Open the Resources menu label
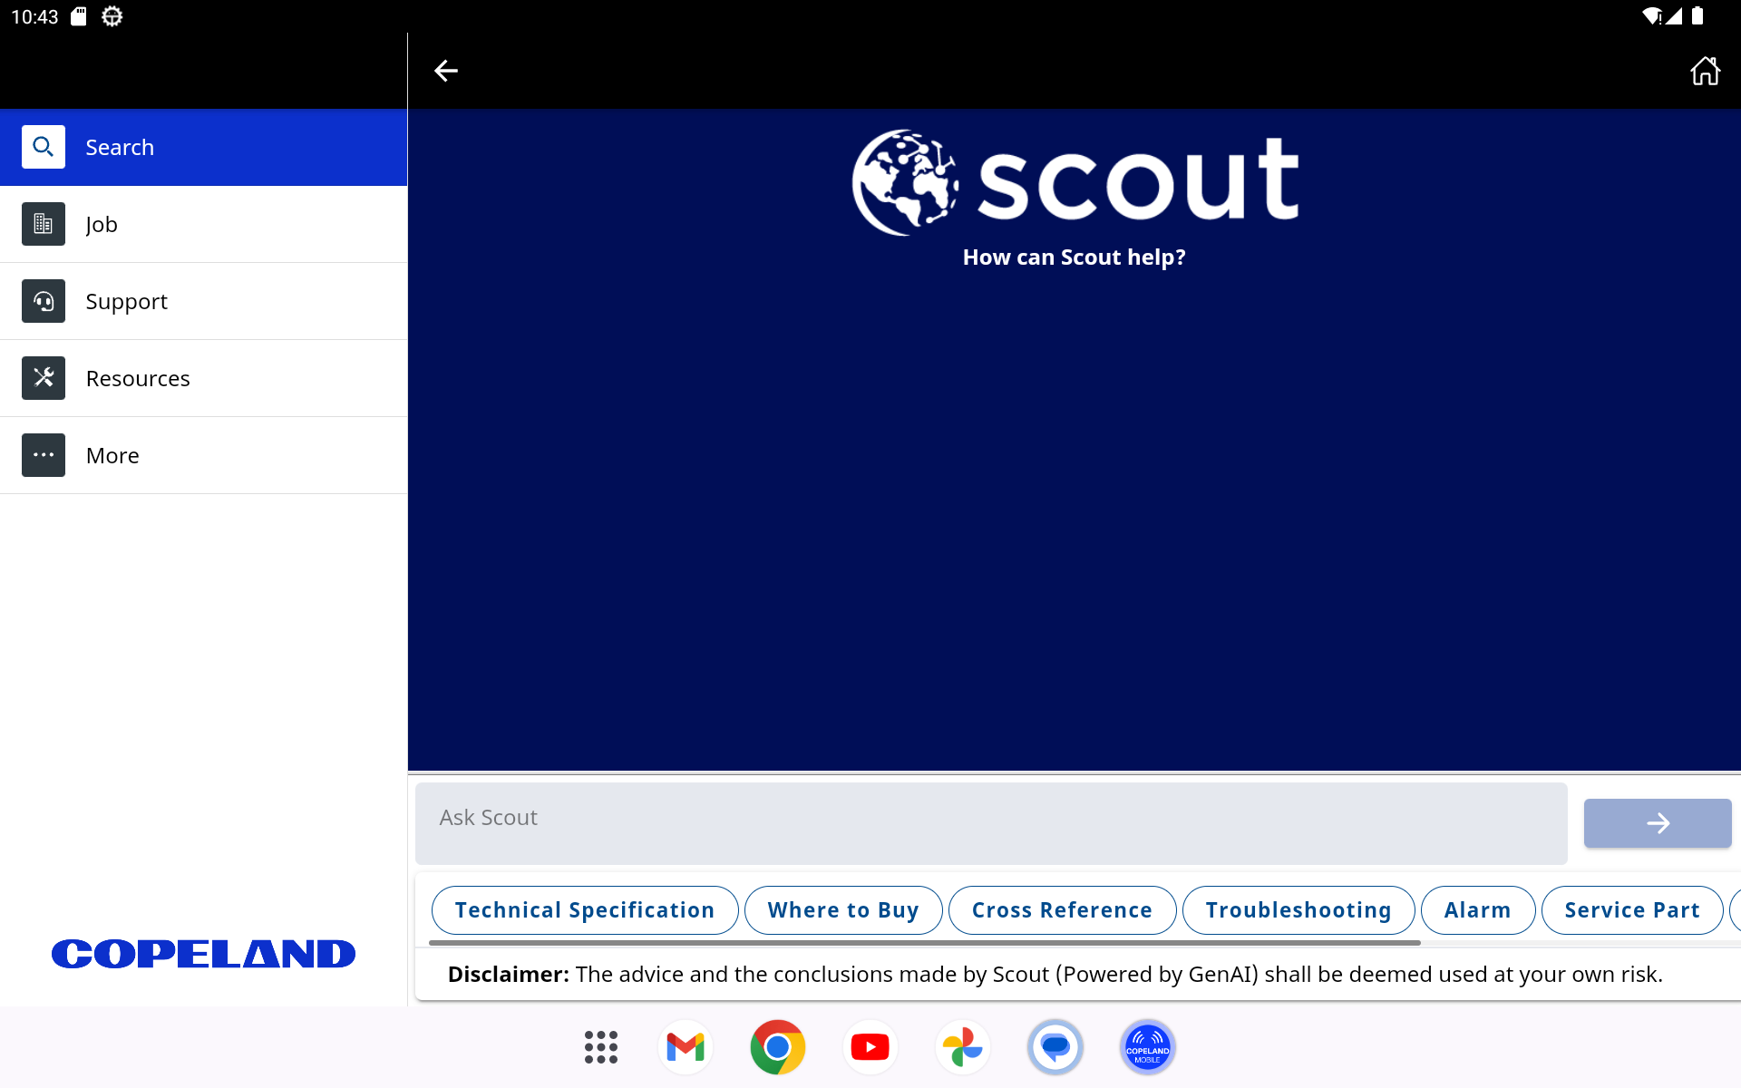Screen dimensions: 1741x1088 tap(138, 378)
